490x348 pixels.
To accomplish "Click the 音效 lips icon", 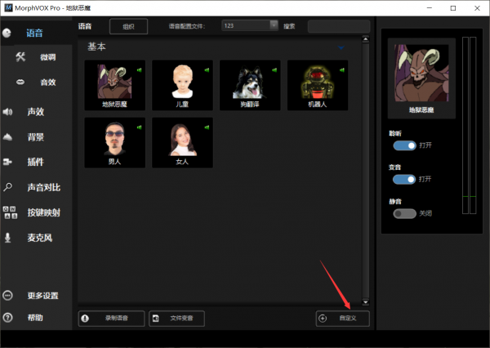I will point(20,82).
